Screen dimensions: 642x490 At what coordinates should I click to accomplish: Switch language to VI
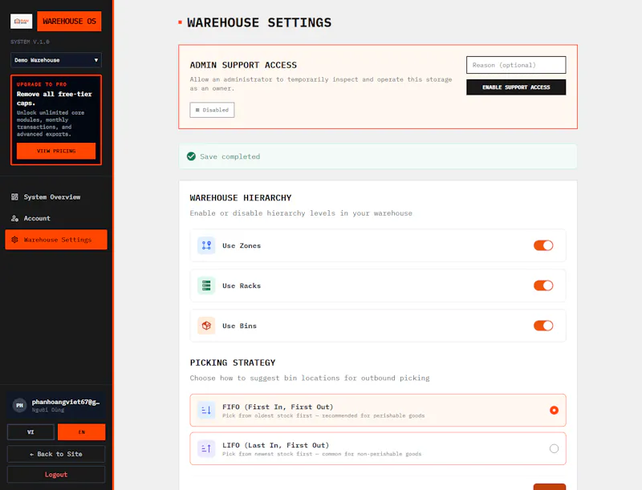(30, 432)
